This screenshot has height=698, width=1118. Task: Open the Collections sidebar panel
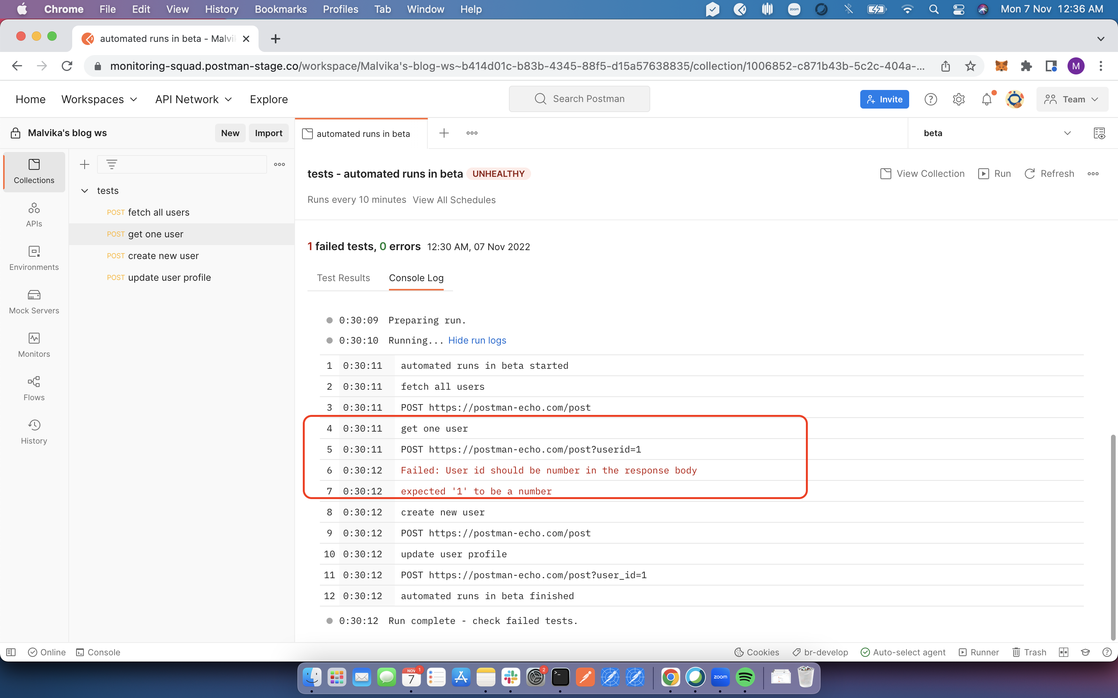pyautogui.click(x=34, y=171)
